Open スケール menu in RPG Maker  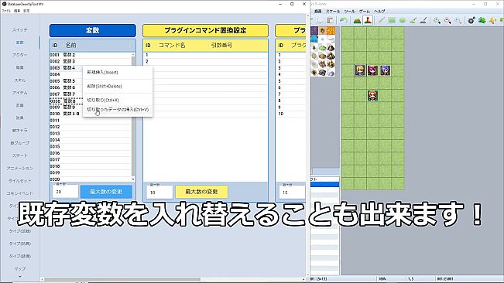point(333,12)
